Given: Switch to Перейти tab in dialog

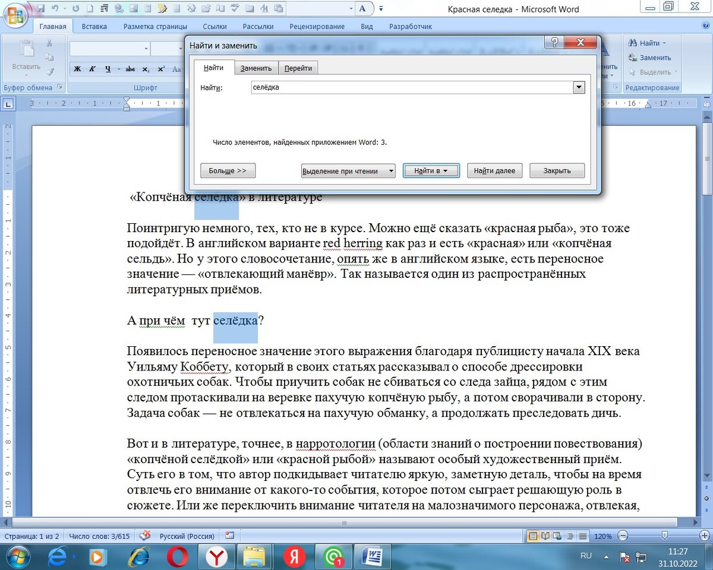Looking at the screenshot, I should (x=298, y=68).
